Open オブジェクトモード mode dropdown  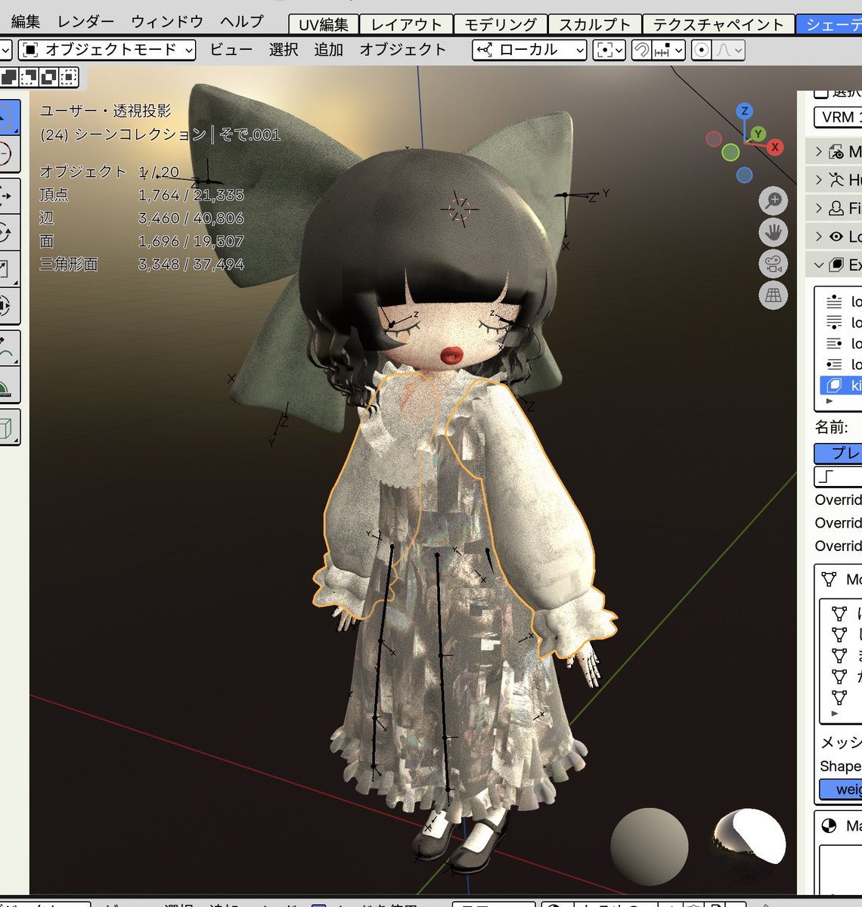pyautogui.click(x=107, y=50)
